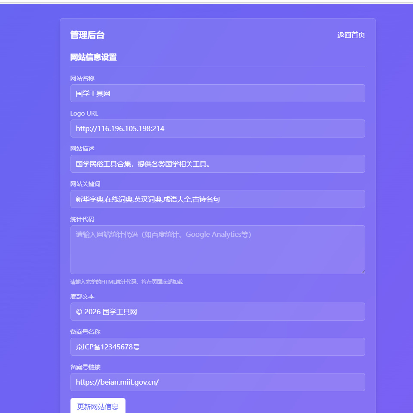
Task: Edit the 网站描述 text field
Action: (x=217, y=164)
